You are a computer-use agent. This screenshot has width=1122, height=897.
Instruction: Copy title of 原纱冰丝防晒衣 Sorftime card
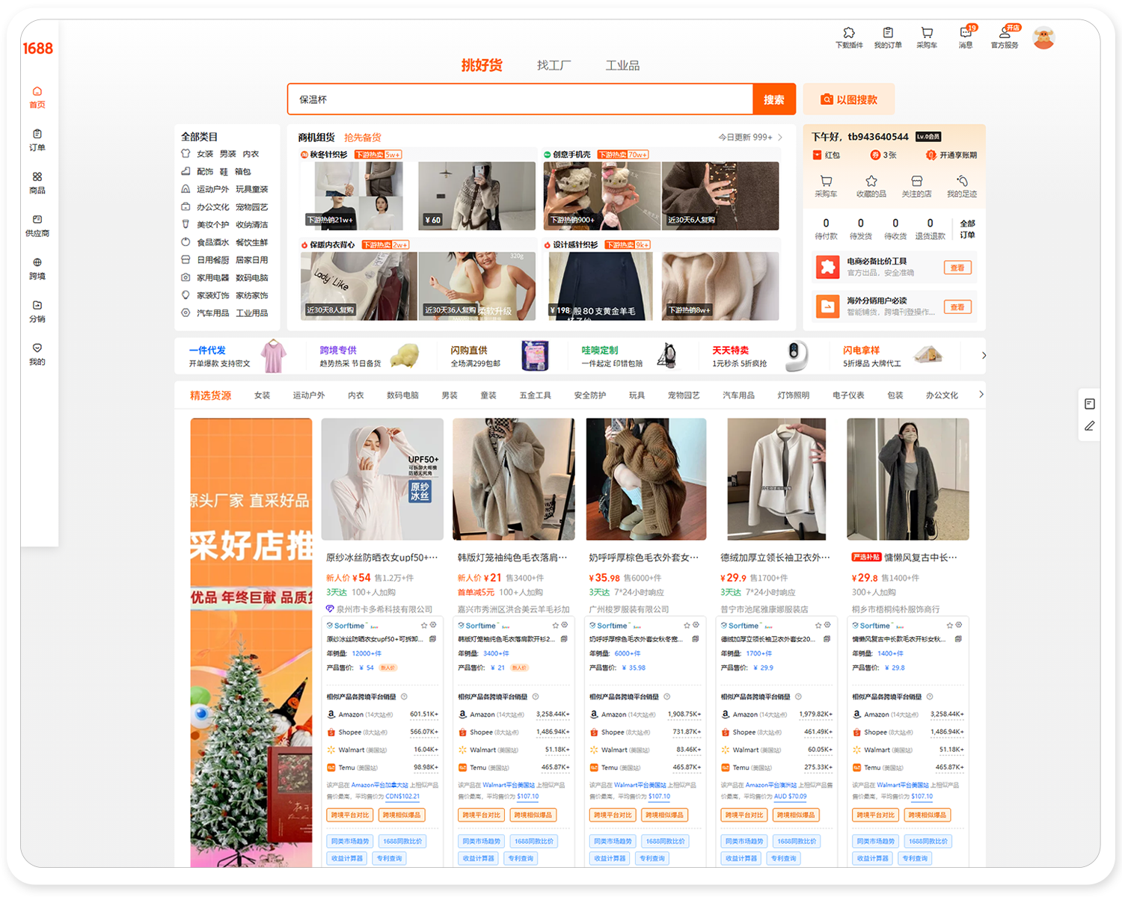[x=432, y=639]
